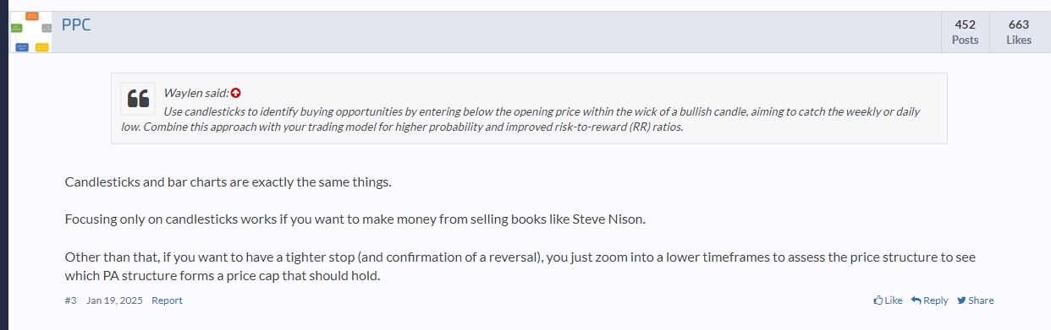
Task: Report this post
Action: click(167, 300)
